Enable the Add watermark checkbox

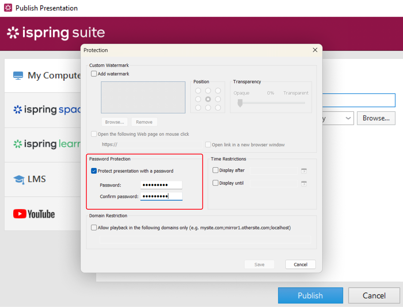tap(94, 74)
